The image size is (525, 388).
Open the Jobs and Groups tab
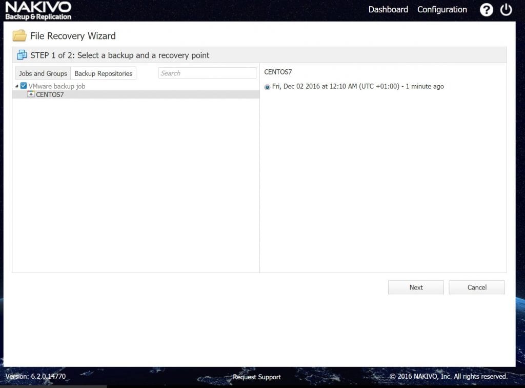click(x=43, y=73)
